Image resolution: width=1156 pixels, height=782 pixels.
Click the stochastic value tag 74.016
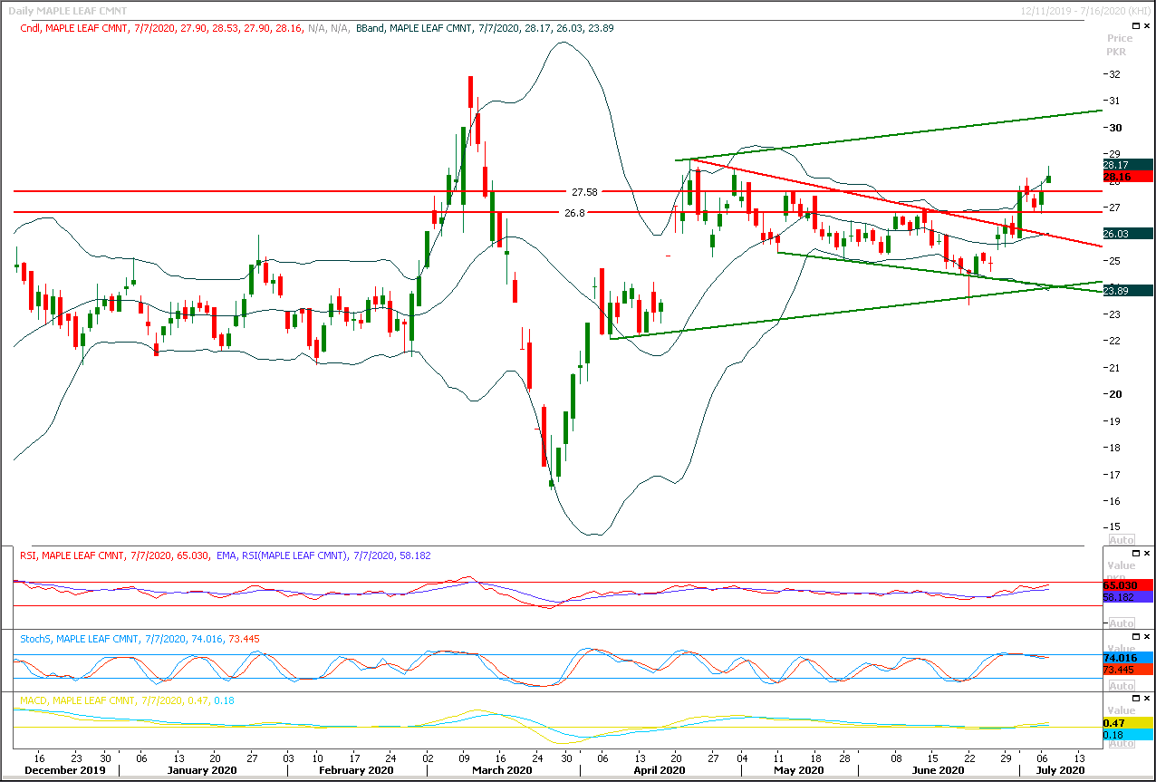point(1127,657)
